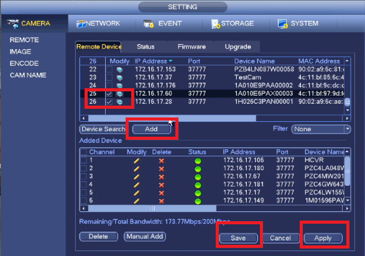Tick the checkbox for channel 4
Image resolution: width=365 pixels, height=256 pixels.
pos(83,185)
